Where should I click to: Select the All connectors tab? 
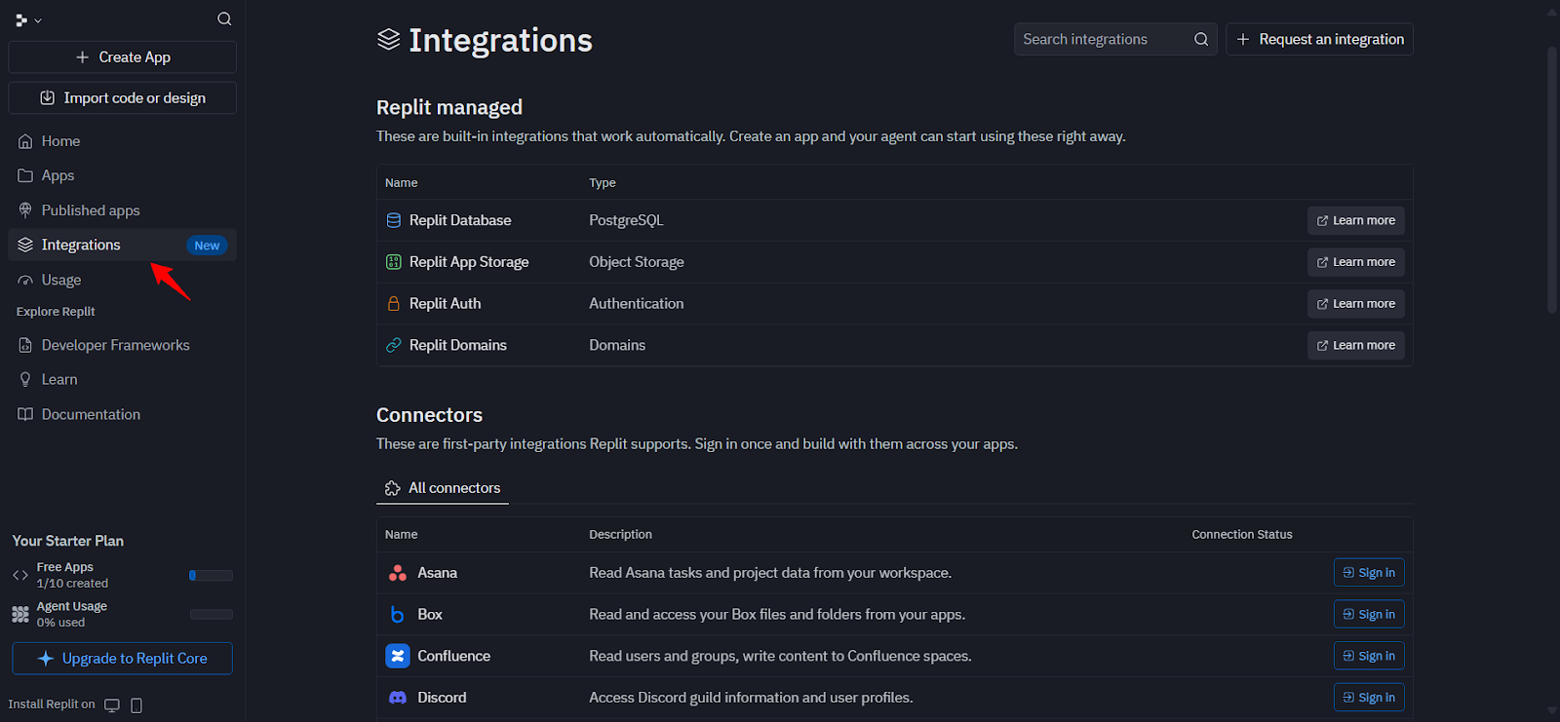tap(443, 488)
